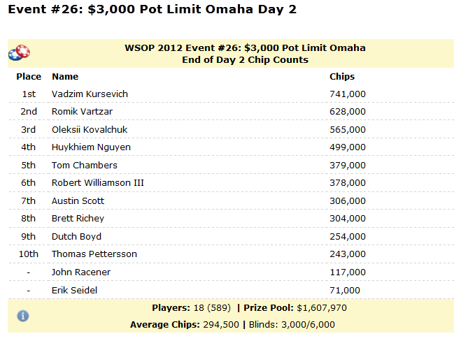The image size is (461, 343).
Task: Click the blue info icon
Action: (x=23, y=316)
